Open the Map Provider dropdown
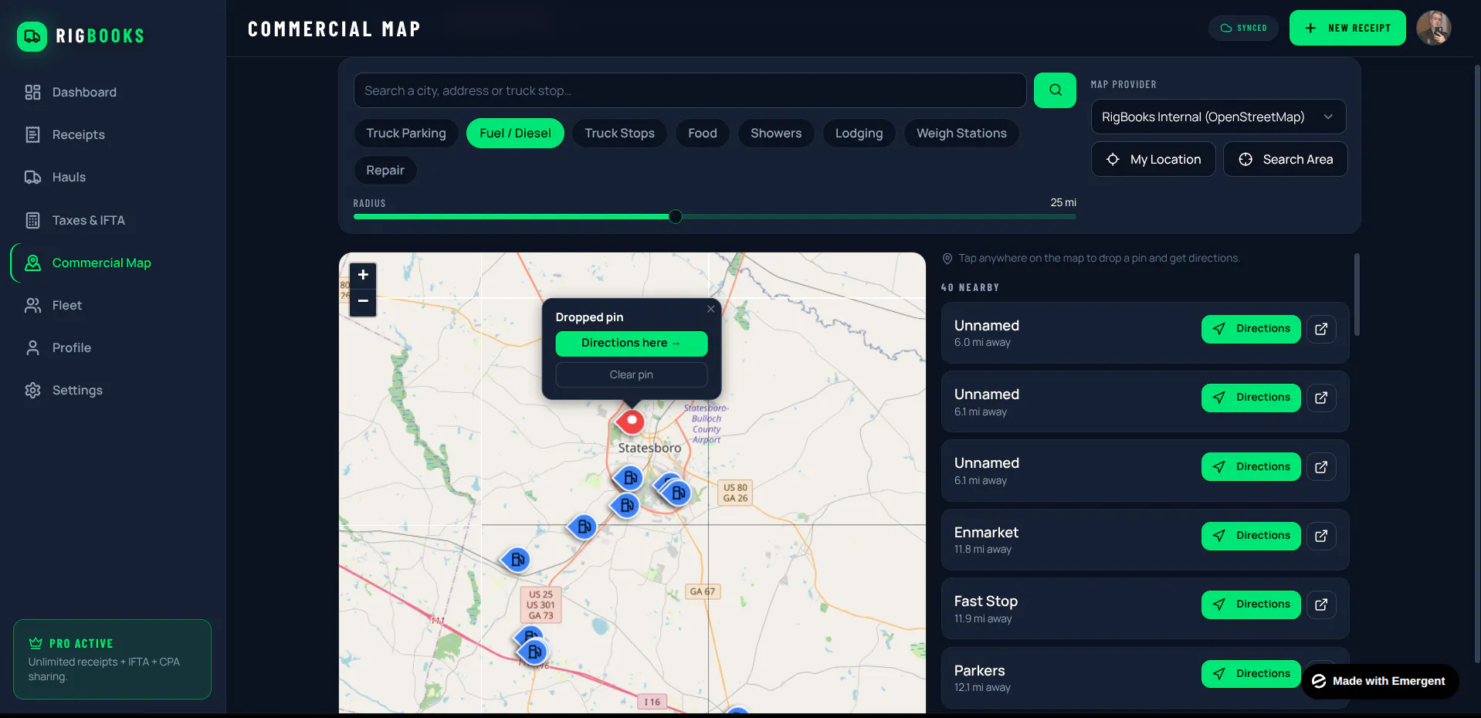The image size is (1481, 718). (x=1218, y=117)
